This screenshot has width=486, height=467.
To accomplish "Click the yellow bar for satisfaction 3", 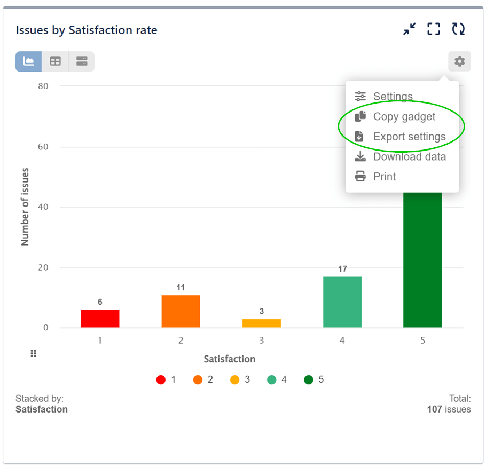I will (262, 323).
